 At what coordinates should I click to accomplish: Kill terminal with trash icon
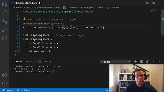coord(147,62)
